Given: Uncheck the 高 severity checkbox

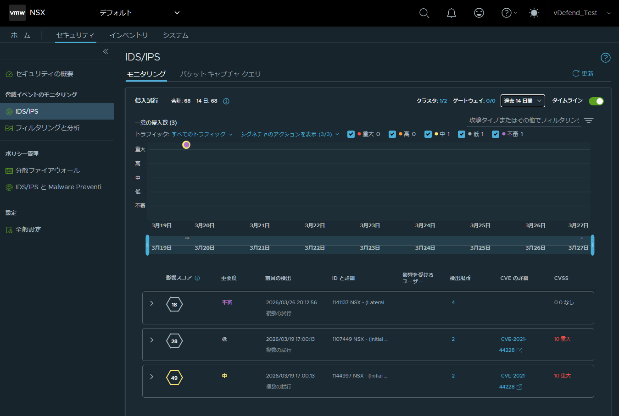Looking at the screenshot, I should pos(392,134).
